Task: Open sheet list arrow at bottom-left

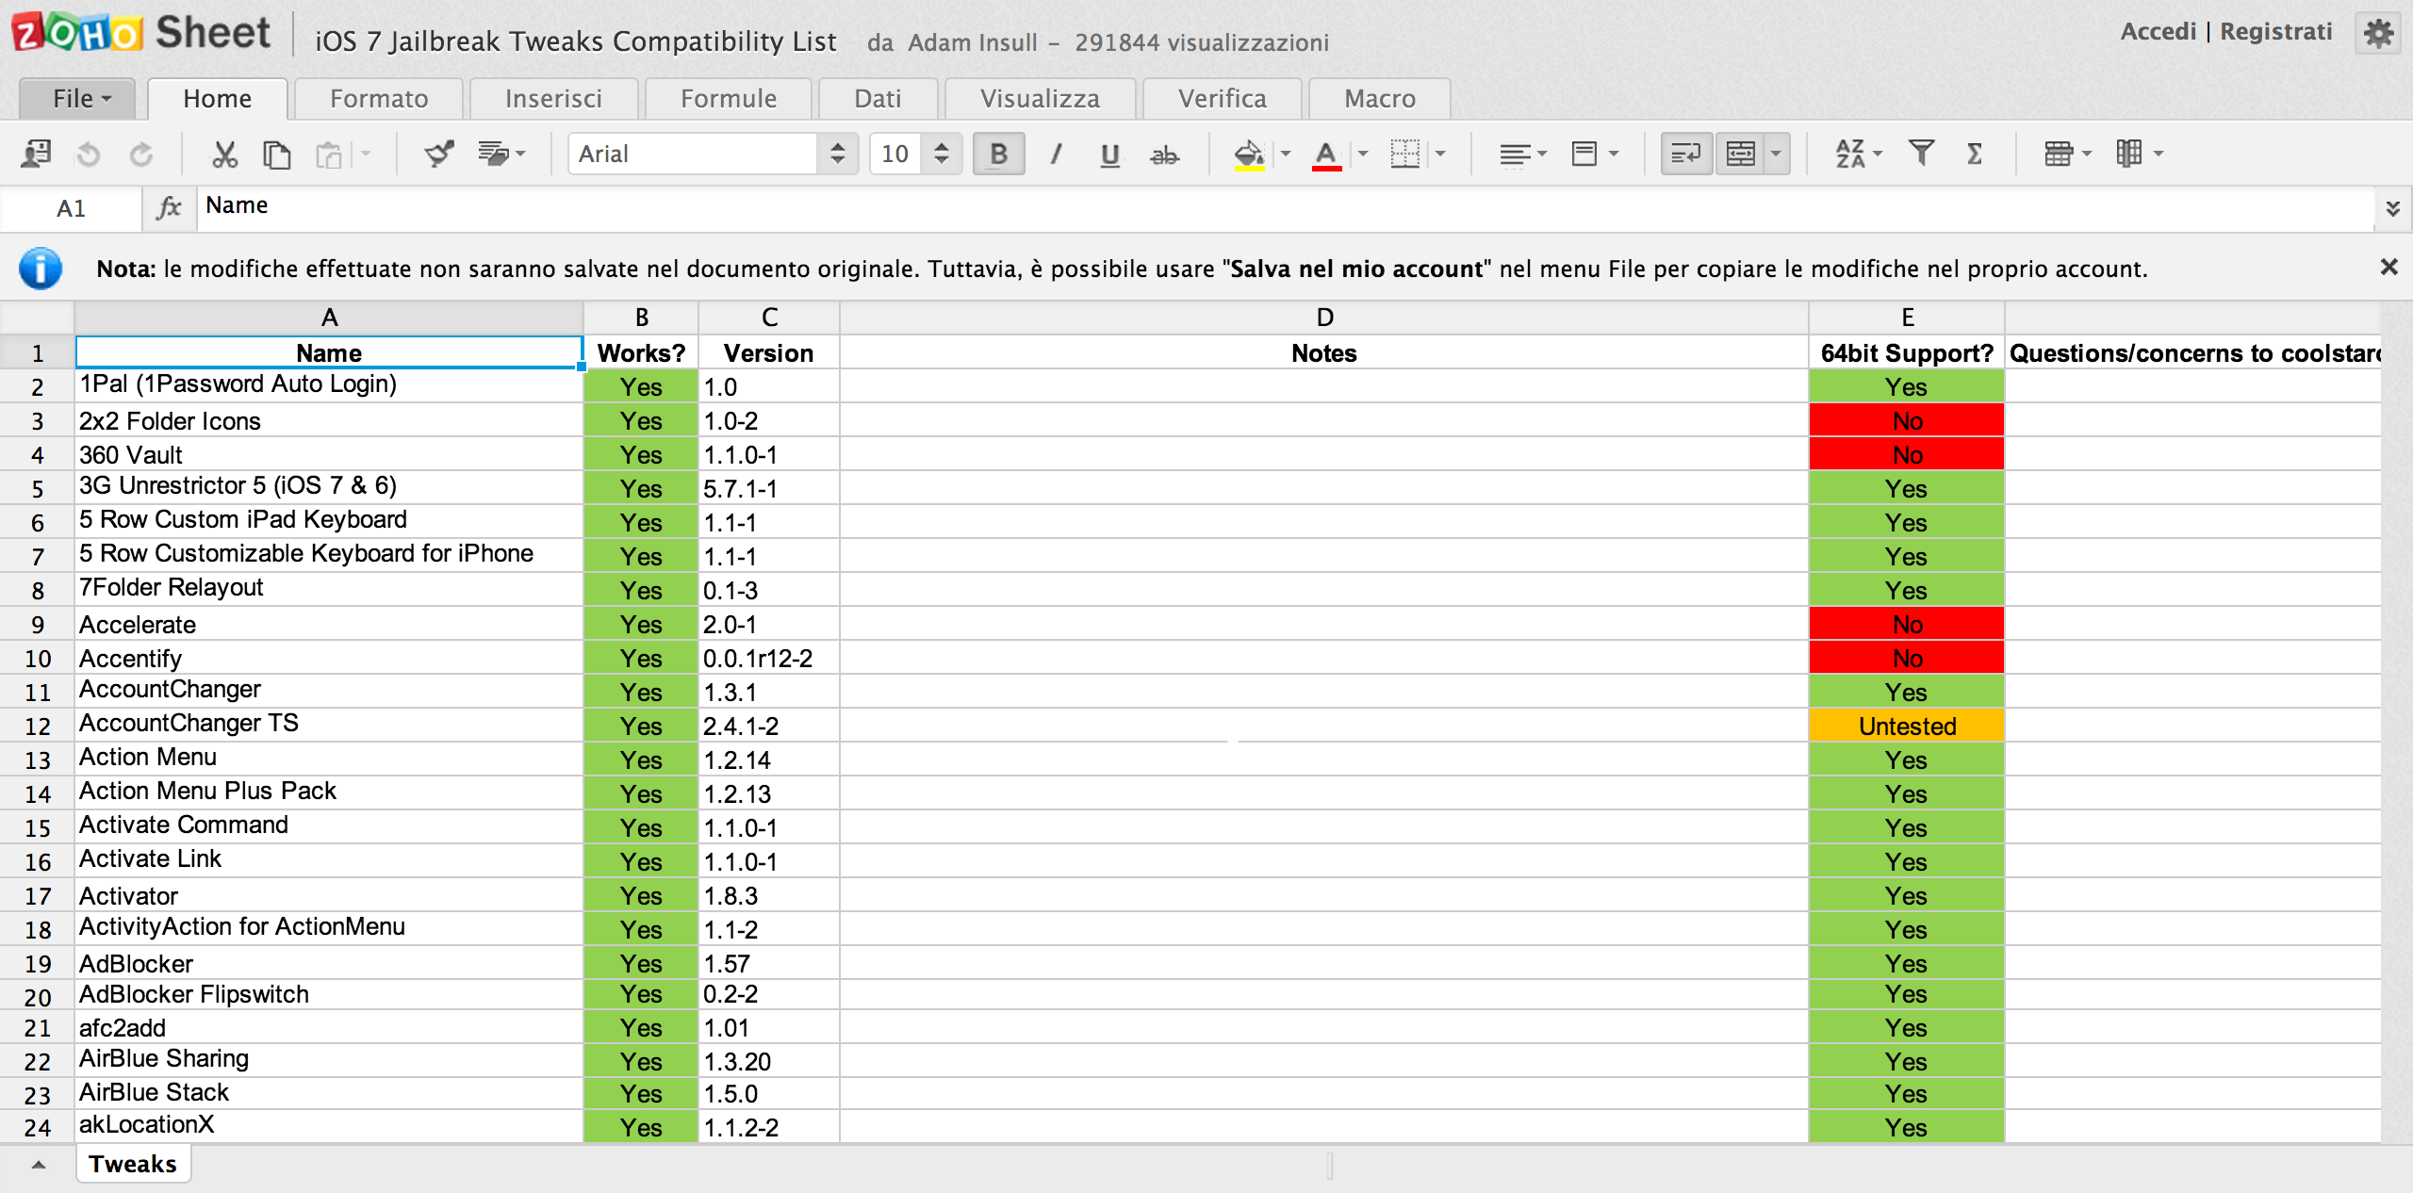Action: (38, 1166)
